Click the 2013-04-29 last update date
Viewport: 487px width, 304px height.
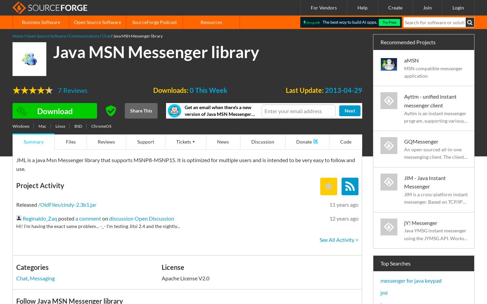344,91
